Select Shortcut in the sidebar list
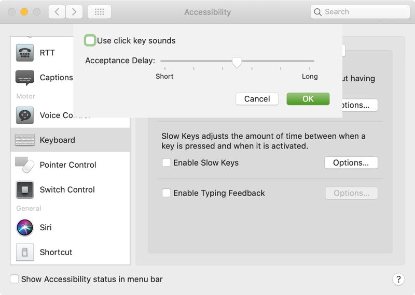Viewport: 415px width, 295px height. [70, 252]
